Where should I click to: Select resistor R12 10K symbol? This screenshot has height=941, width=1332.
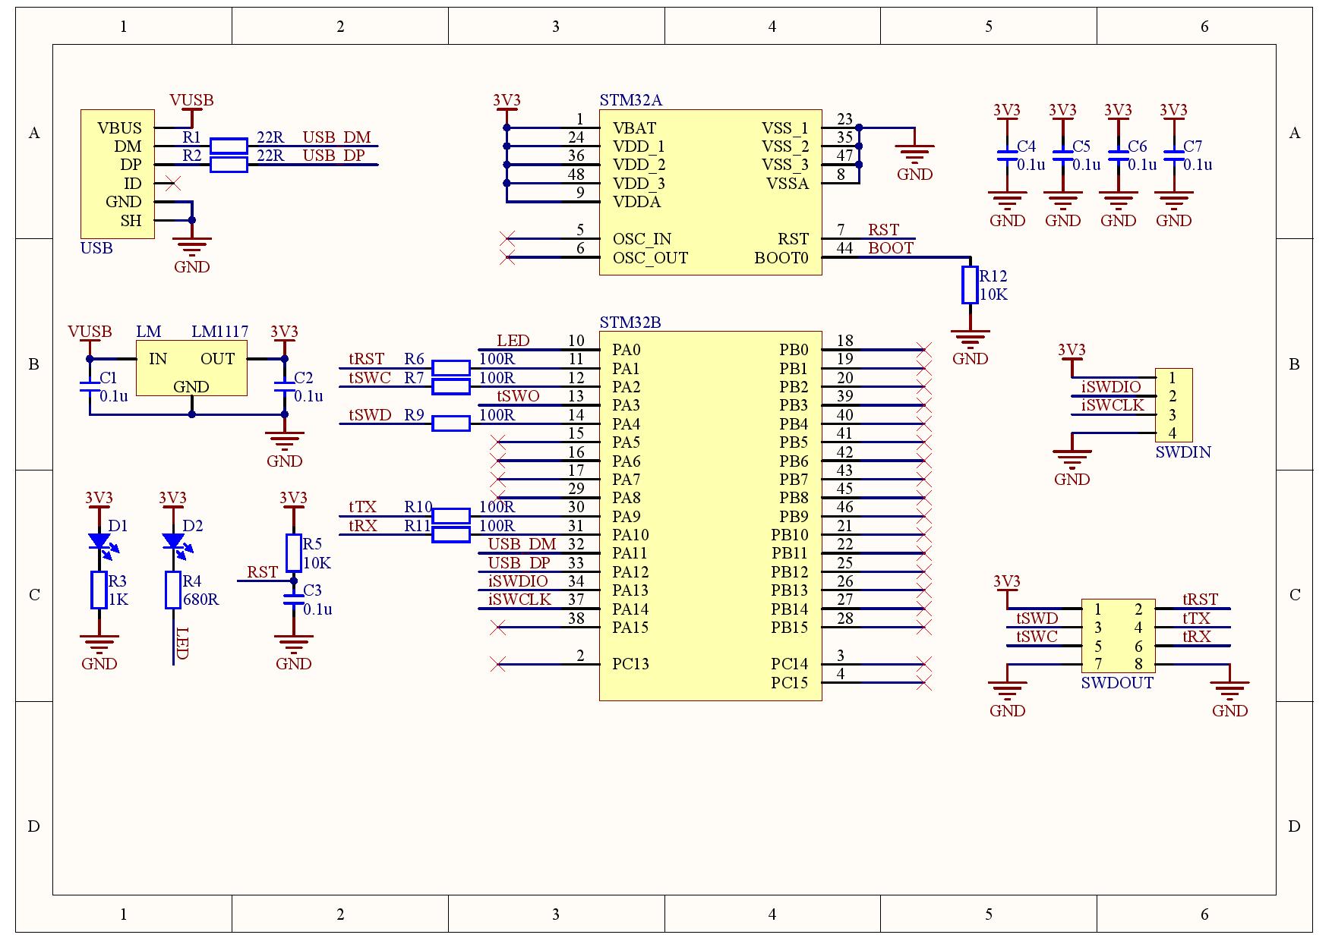(x=970, y=285)
